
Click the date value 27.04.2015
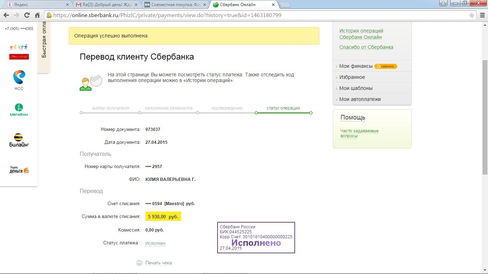tap(156, 142)
